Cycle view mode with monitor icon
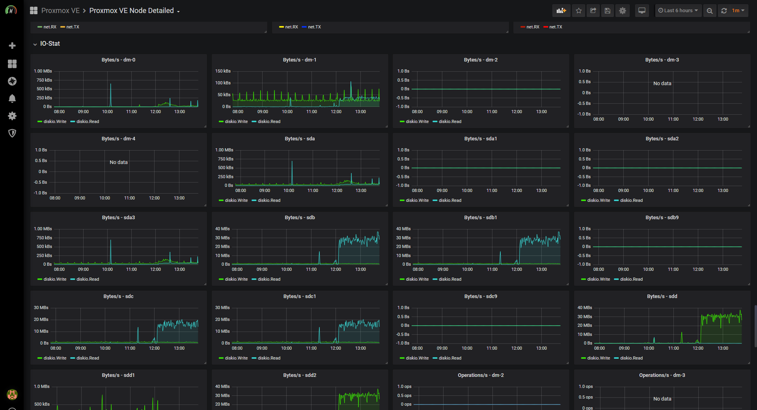The width and height of the screenshot is (757, 410). [642, 11]
